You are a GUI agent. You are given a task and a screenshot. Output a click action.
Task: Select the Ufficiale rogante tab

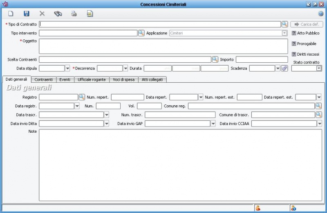92,79
